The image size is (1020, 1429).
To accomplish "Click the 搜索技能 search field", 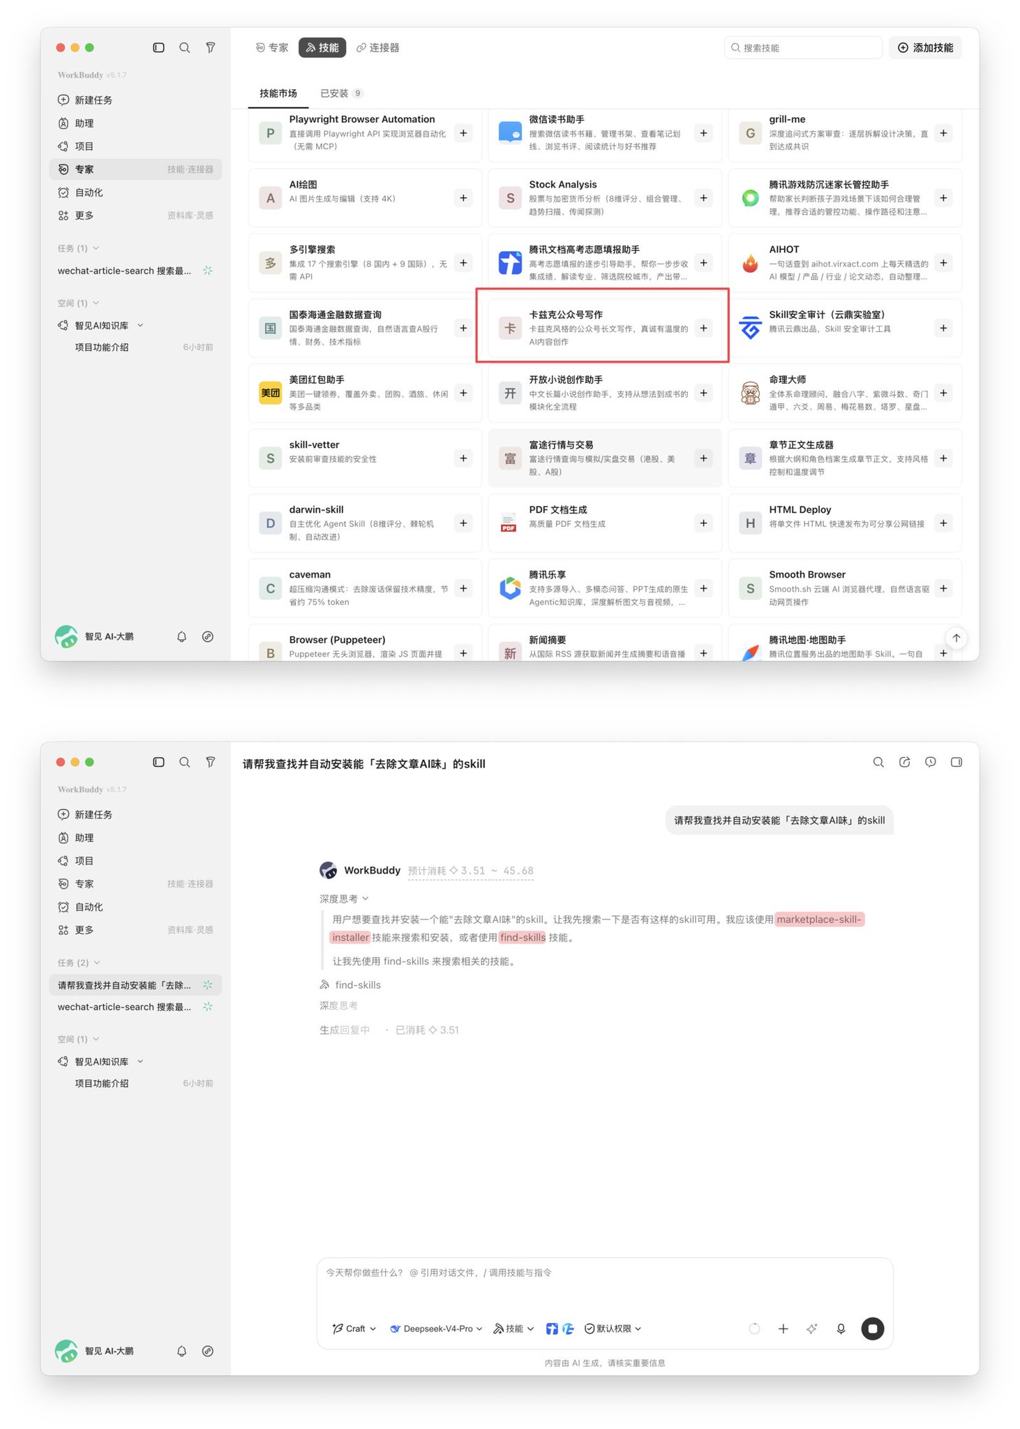I will click(803, 47).
